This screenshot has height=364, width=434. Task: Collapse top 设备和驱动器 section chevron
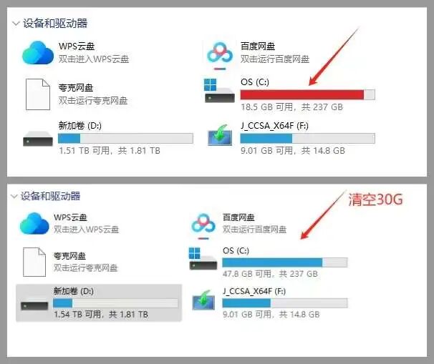pyautogui.click(x=16, y=23)
